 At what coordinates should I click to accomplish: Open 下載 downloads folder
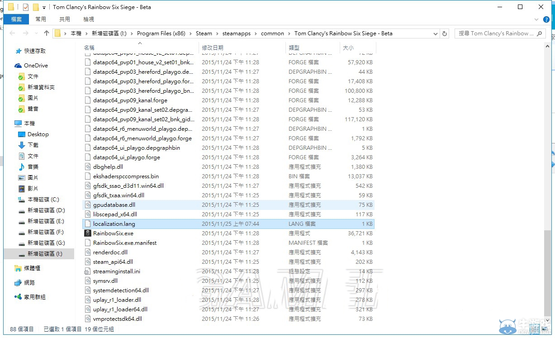(x=33, y=145)
